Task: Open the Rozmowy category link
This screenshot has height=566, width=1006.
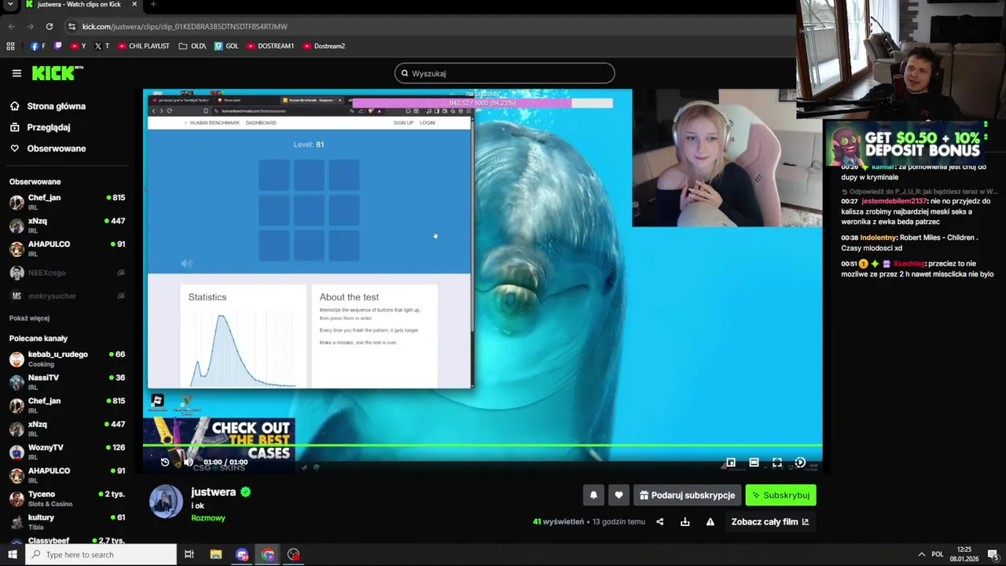Action: click(208, 518)
